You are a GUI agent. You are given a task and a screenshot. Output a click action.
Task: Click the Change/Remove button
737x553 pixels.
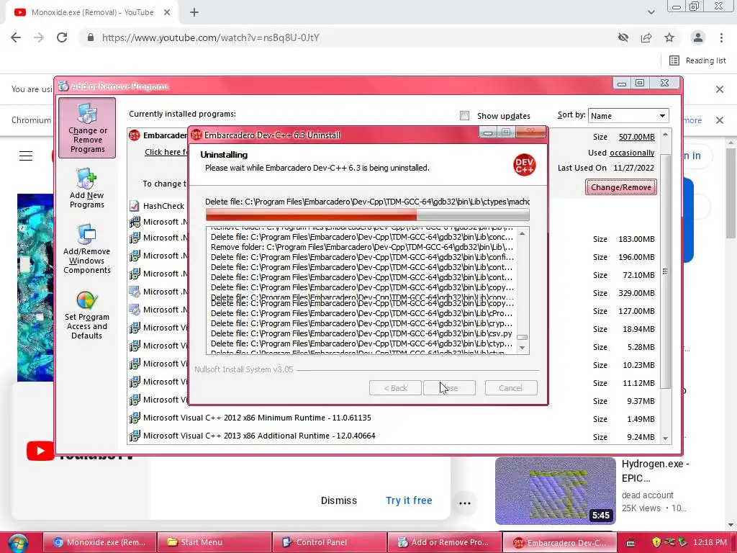click(x=621, y=187)
